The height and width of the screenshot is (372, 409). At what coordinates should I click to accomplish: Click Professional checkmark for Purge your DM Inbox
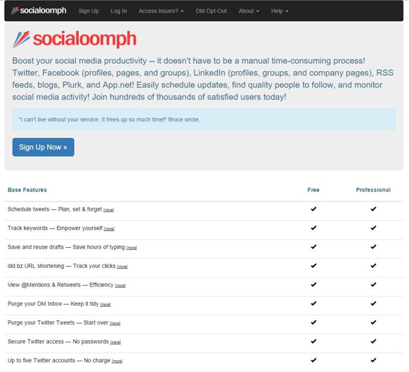(x=373, y=303)
